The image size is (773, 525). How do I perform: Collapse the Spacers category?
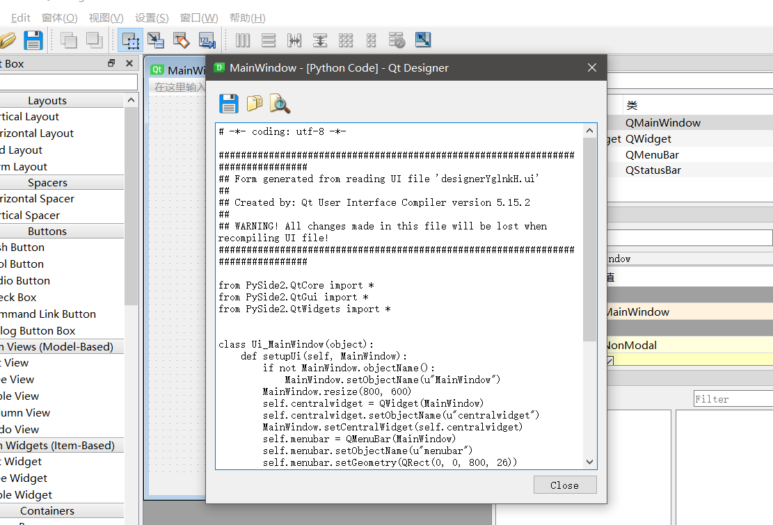click(x=62, y=183)
